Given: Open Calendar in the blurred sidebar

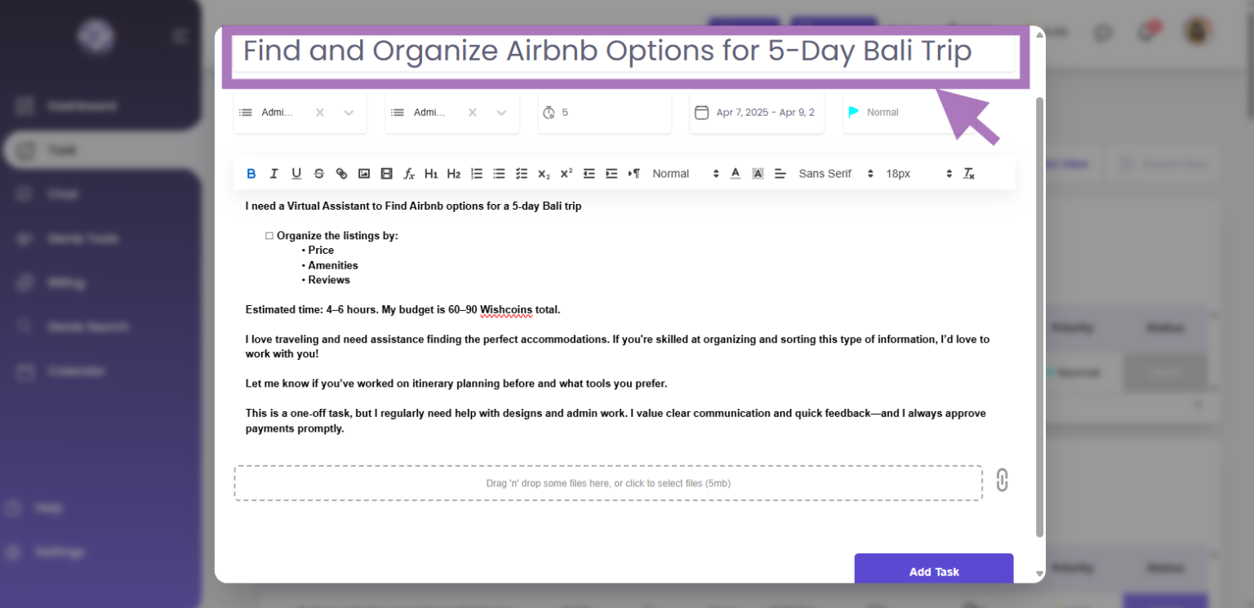Looking at the screenshot, I should click(75, 371).
